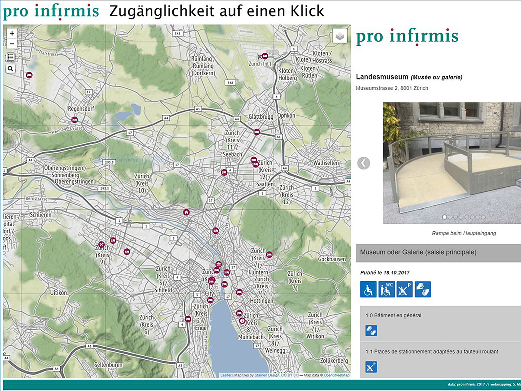The height and width of the screenshot is (391, 521).
Task: Select the bed marker near route 4 in Seebach
Action: 224,172
